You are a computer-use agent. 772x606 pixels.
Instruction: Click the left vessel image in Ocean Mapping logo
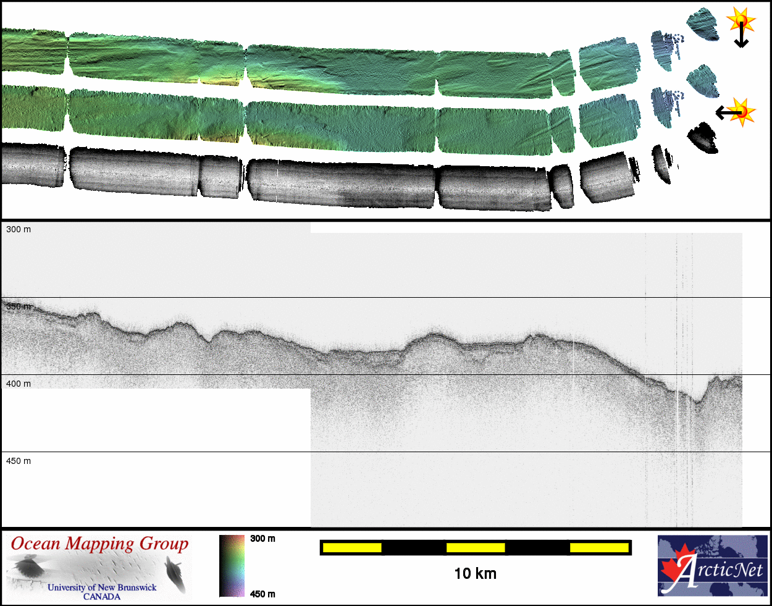(27, 567)
